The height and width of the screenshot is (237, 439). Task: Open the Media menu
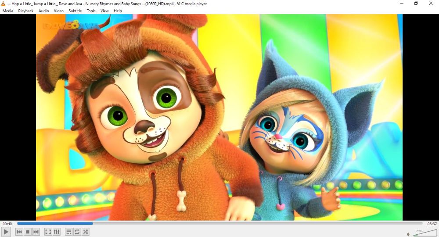click(x=8, y=11)
